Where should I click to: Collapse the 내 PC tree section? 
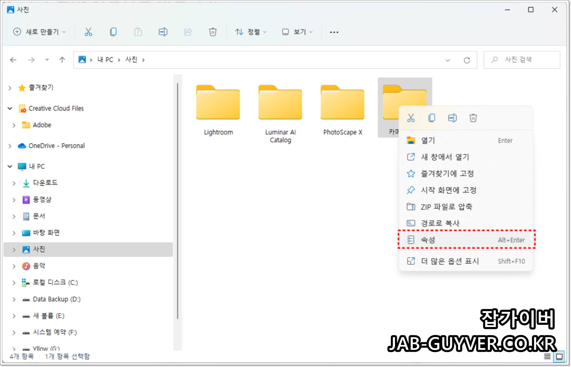[x=9, y=166]
